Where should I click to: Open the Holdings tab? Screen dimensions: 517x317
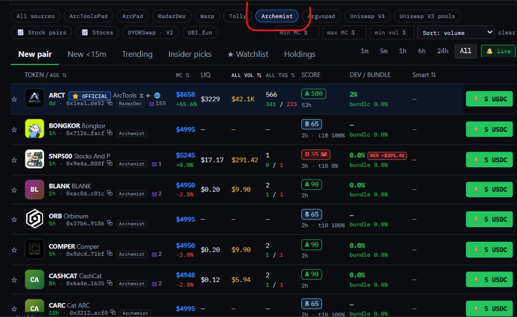(300, 54)
